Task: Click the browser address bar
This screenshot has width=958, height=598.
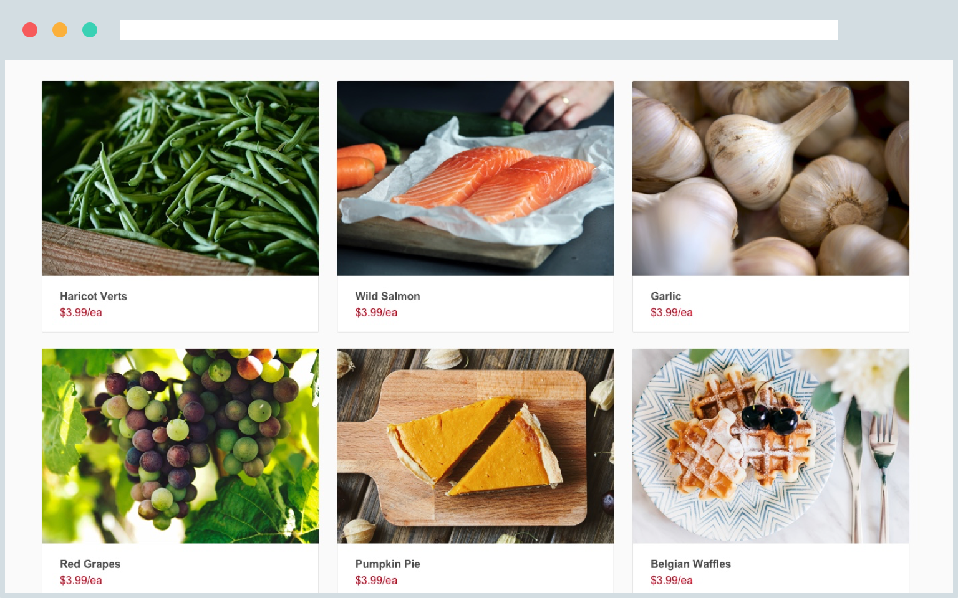Action: click(479, 30)
